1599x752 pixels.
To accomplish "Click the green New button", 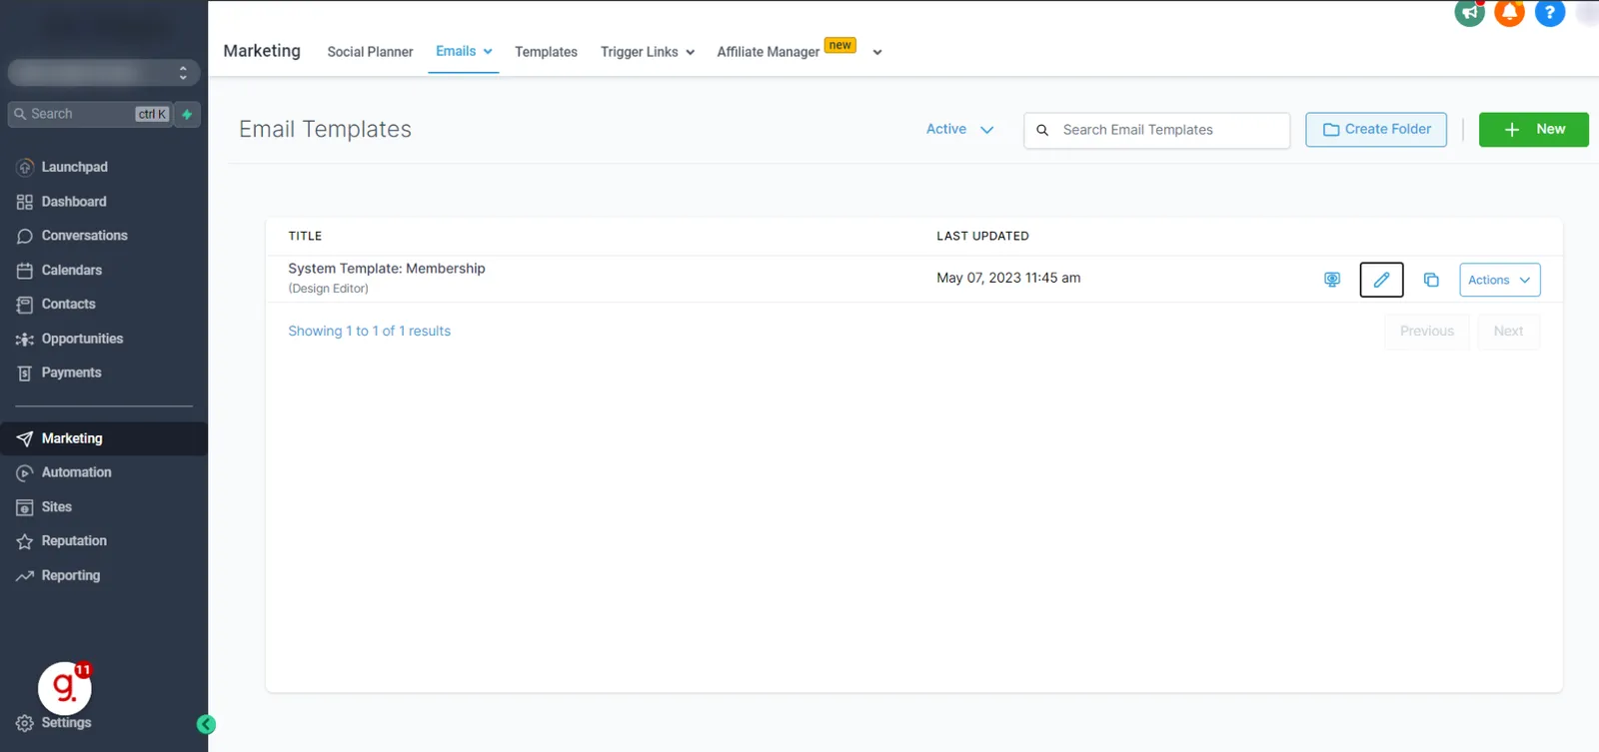I will point(1533,130).
